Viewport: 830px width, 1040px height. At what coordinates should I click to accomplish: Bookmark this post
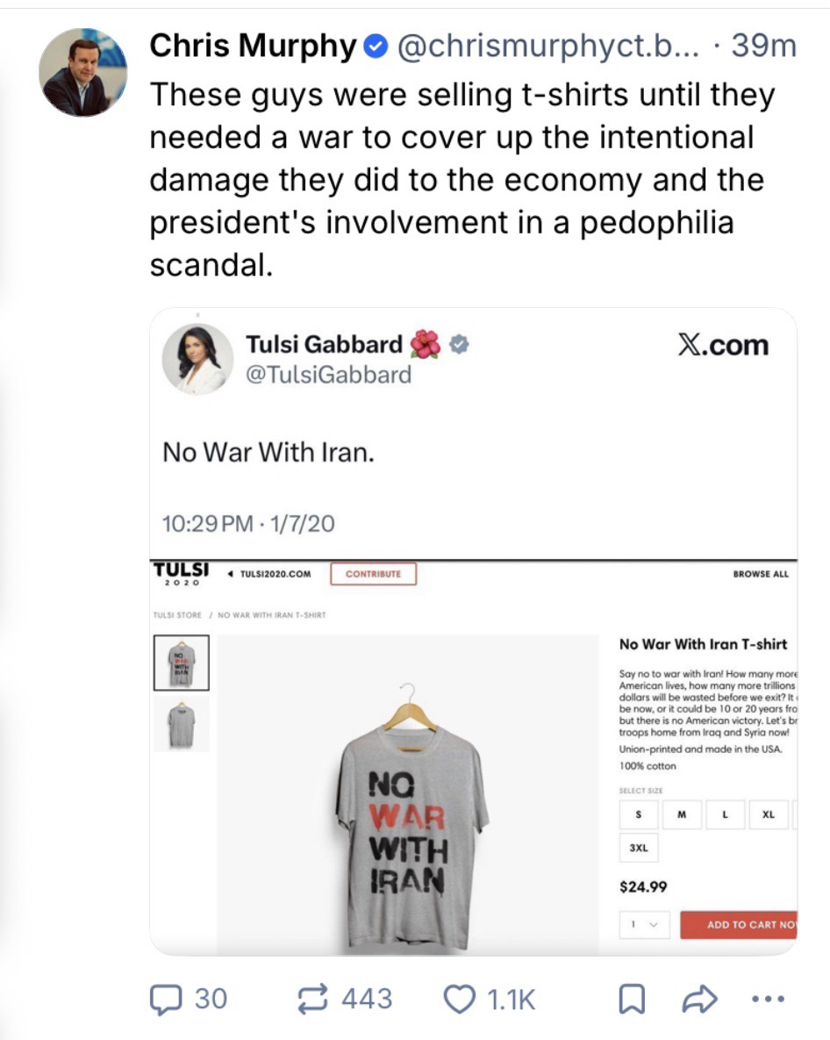pos(628,1000)
